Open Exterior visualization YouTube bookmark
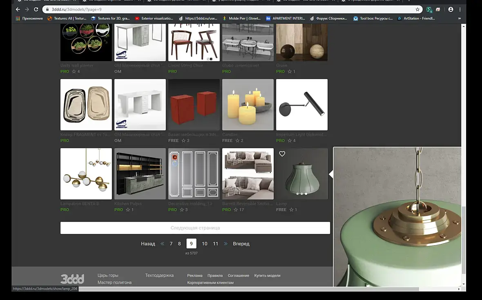 154,18
